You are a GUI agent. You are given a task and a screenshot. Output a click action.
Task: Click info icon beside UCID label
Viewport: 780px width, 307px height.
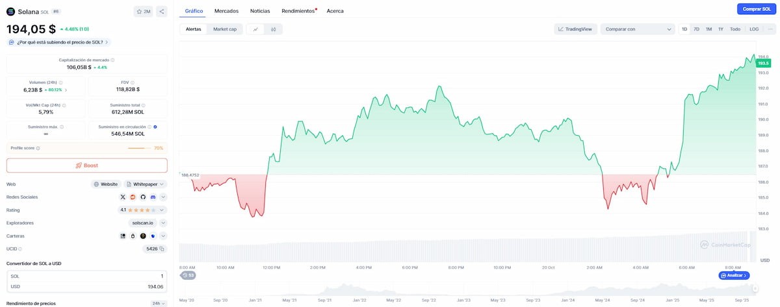coord(19,249)
